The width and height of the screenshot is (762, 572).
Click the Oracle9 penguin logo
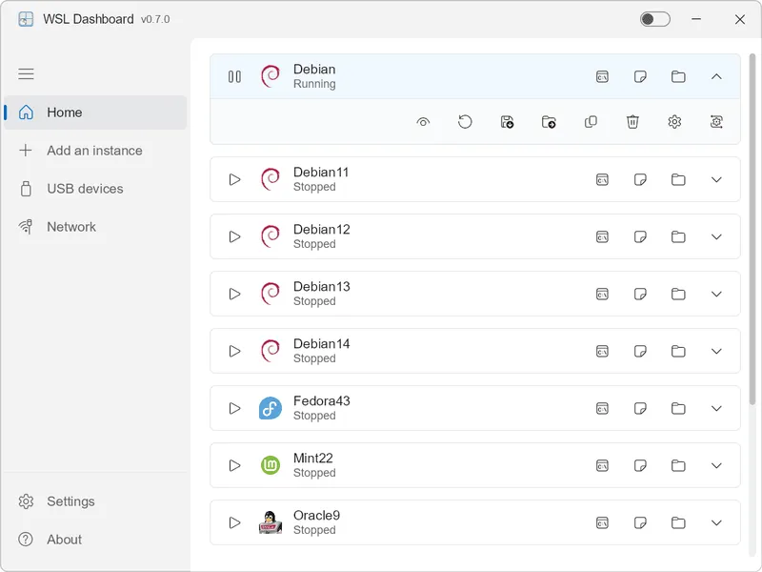[271, 522]
